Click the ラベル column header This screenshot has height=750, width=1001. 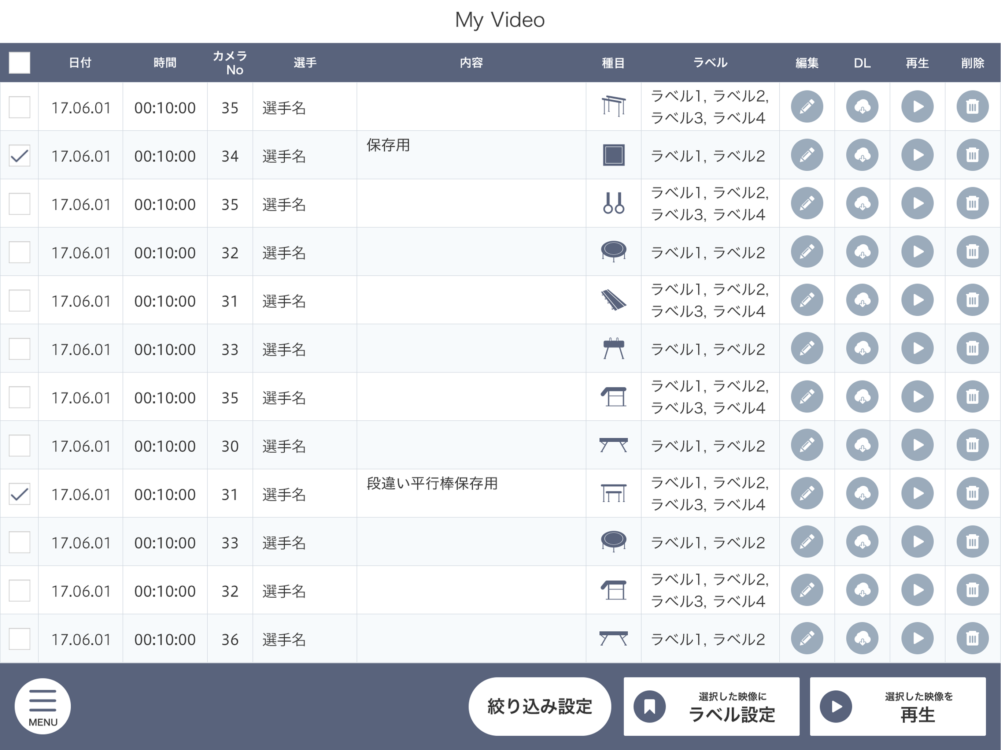pos(710,63)
